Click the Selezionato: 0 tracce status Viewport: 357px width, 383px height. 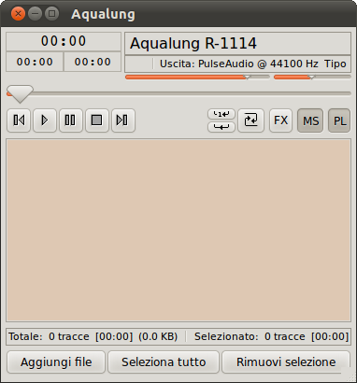pos(271,336)
